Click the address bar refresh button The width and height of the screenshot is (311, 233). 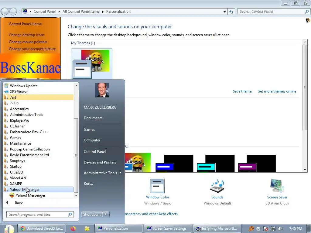point(231,12)
